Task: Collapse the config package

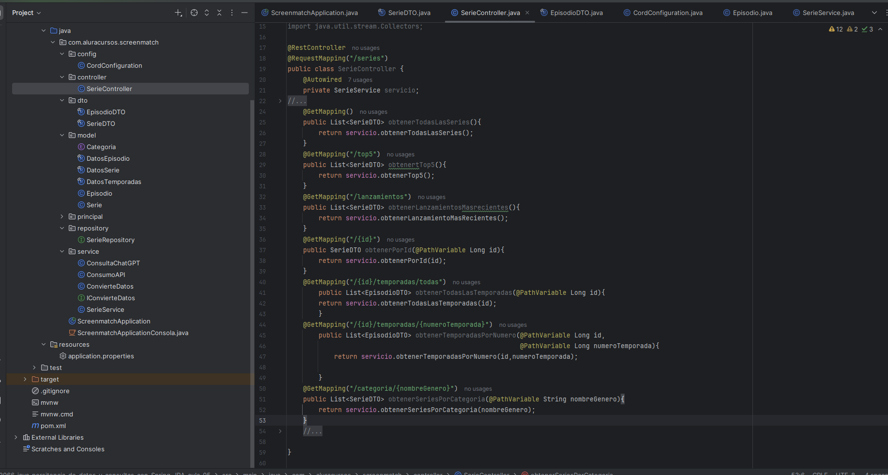Action: [62, 54]
